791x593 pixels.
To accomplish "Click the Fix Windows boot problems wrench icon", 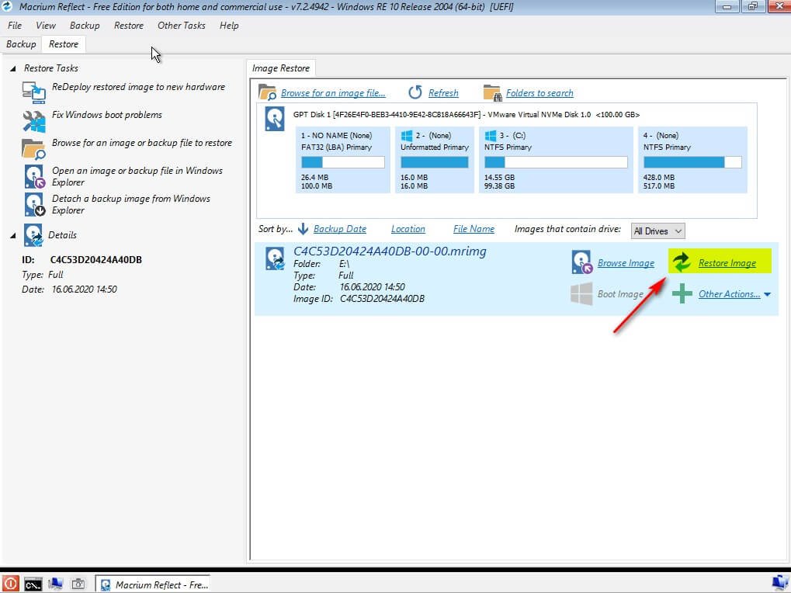I will pos(34,121).
